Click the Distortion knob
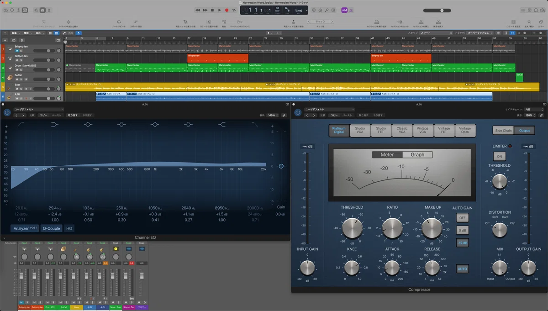 500,229
